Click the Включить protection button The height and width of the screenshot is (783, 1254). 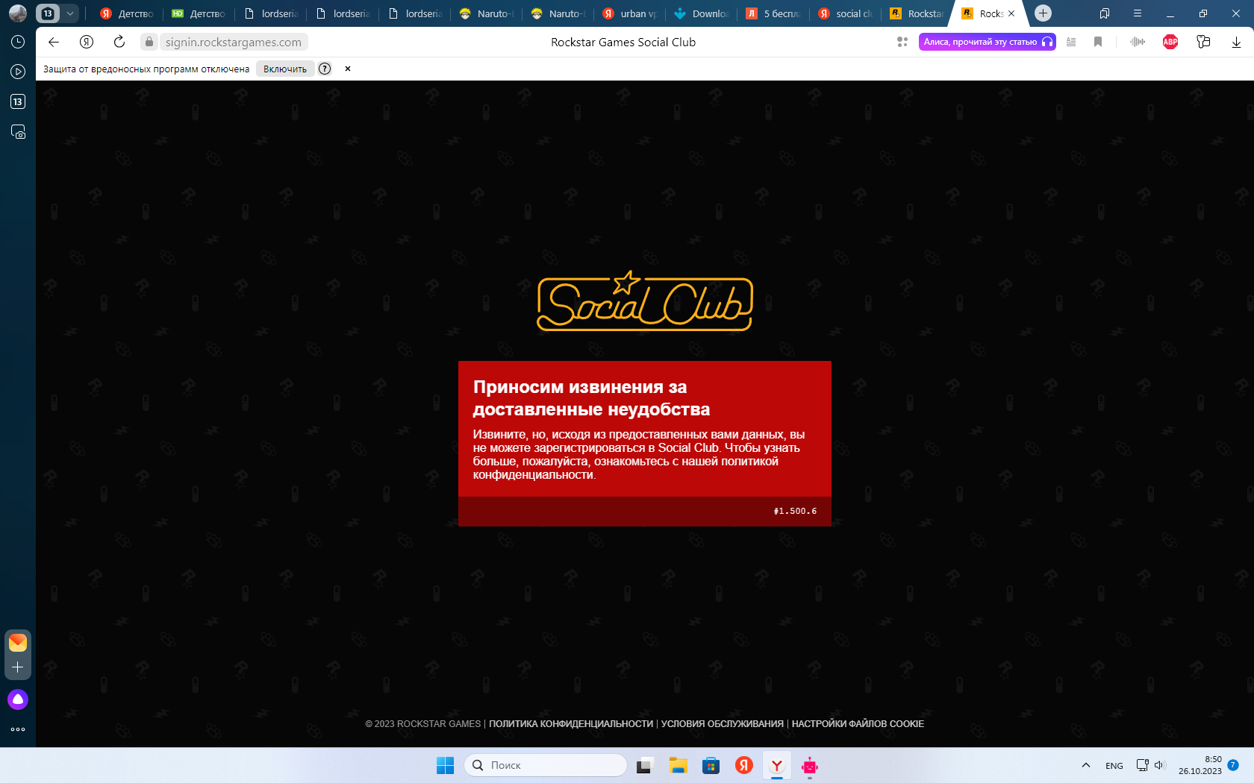click(285, 69)
